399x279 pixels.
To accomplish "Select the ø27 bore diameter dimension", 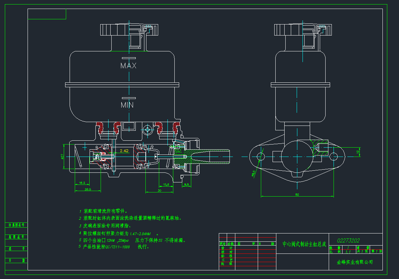I will click(63, 156).
